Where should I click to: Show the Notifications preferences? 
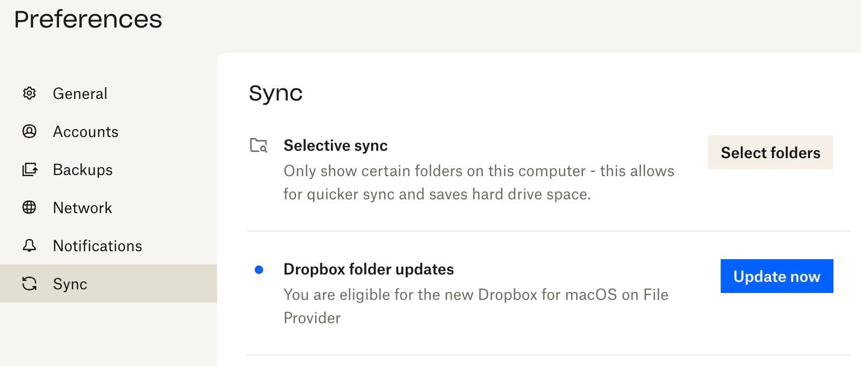pyautogui.click(x=97, y=246)
